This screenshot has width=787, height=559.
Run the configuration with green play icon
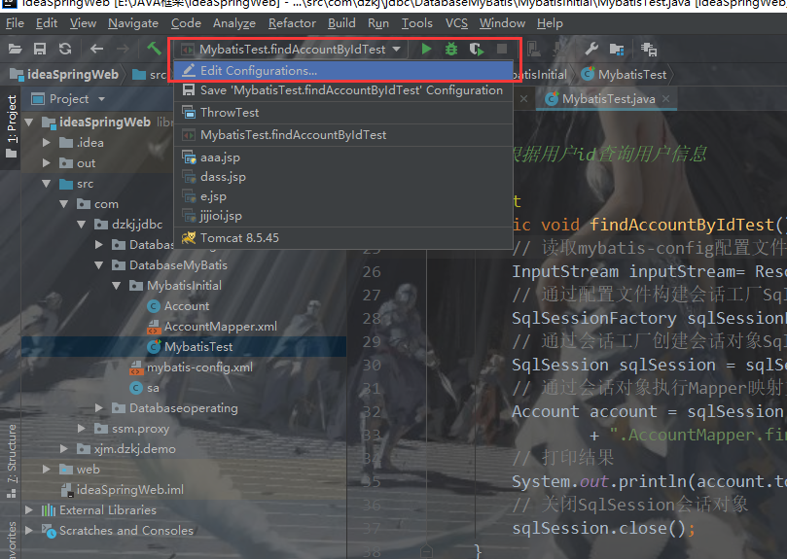(x=426, y=50)
